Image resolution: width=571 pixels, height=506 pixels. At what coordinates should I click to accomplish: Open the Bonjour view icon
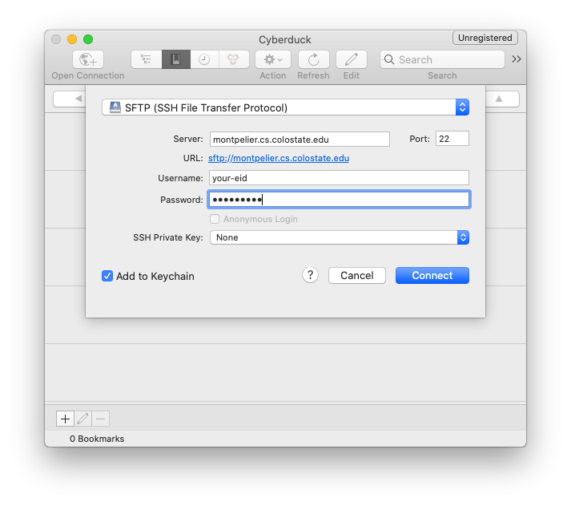(233, 59)
